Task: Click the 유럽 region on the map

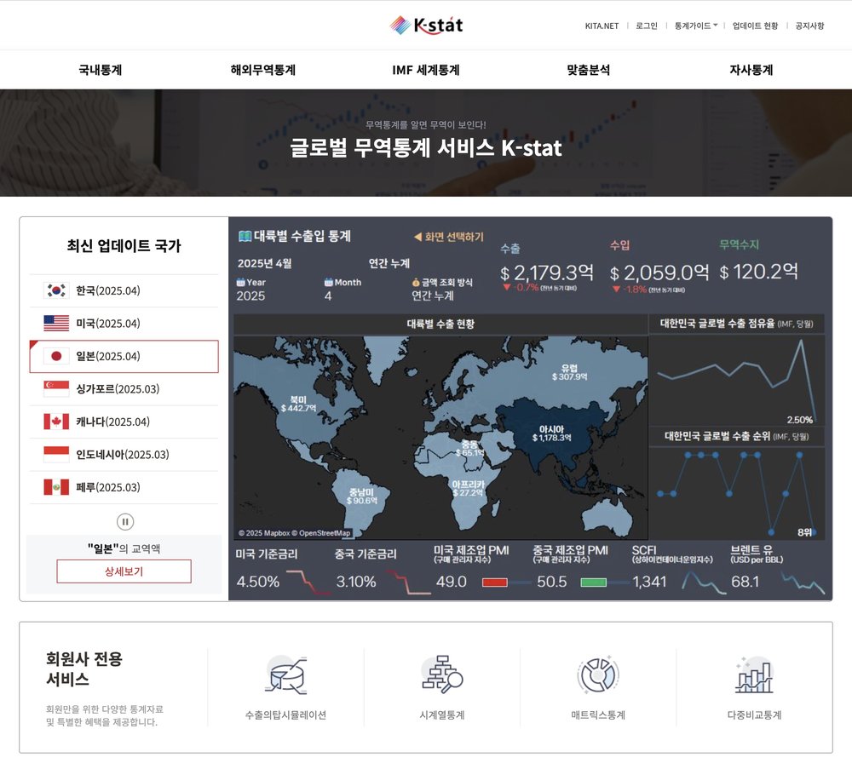Action: click(x=569, y=372)
